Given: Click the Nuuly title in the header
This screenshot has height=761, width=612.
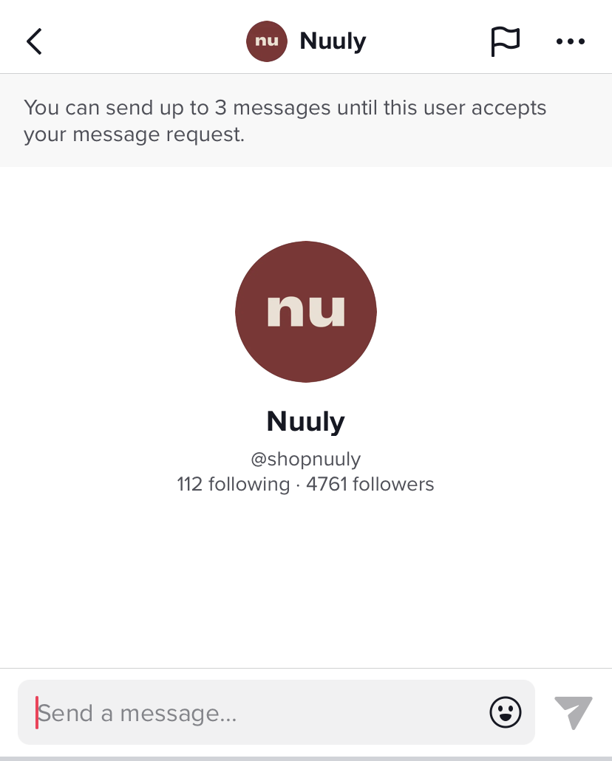Looking at the screenshot, I should tap(333, 41).
